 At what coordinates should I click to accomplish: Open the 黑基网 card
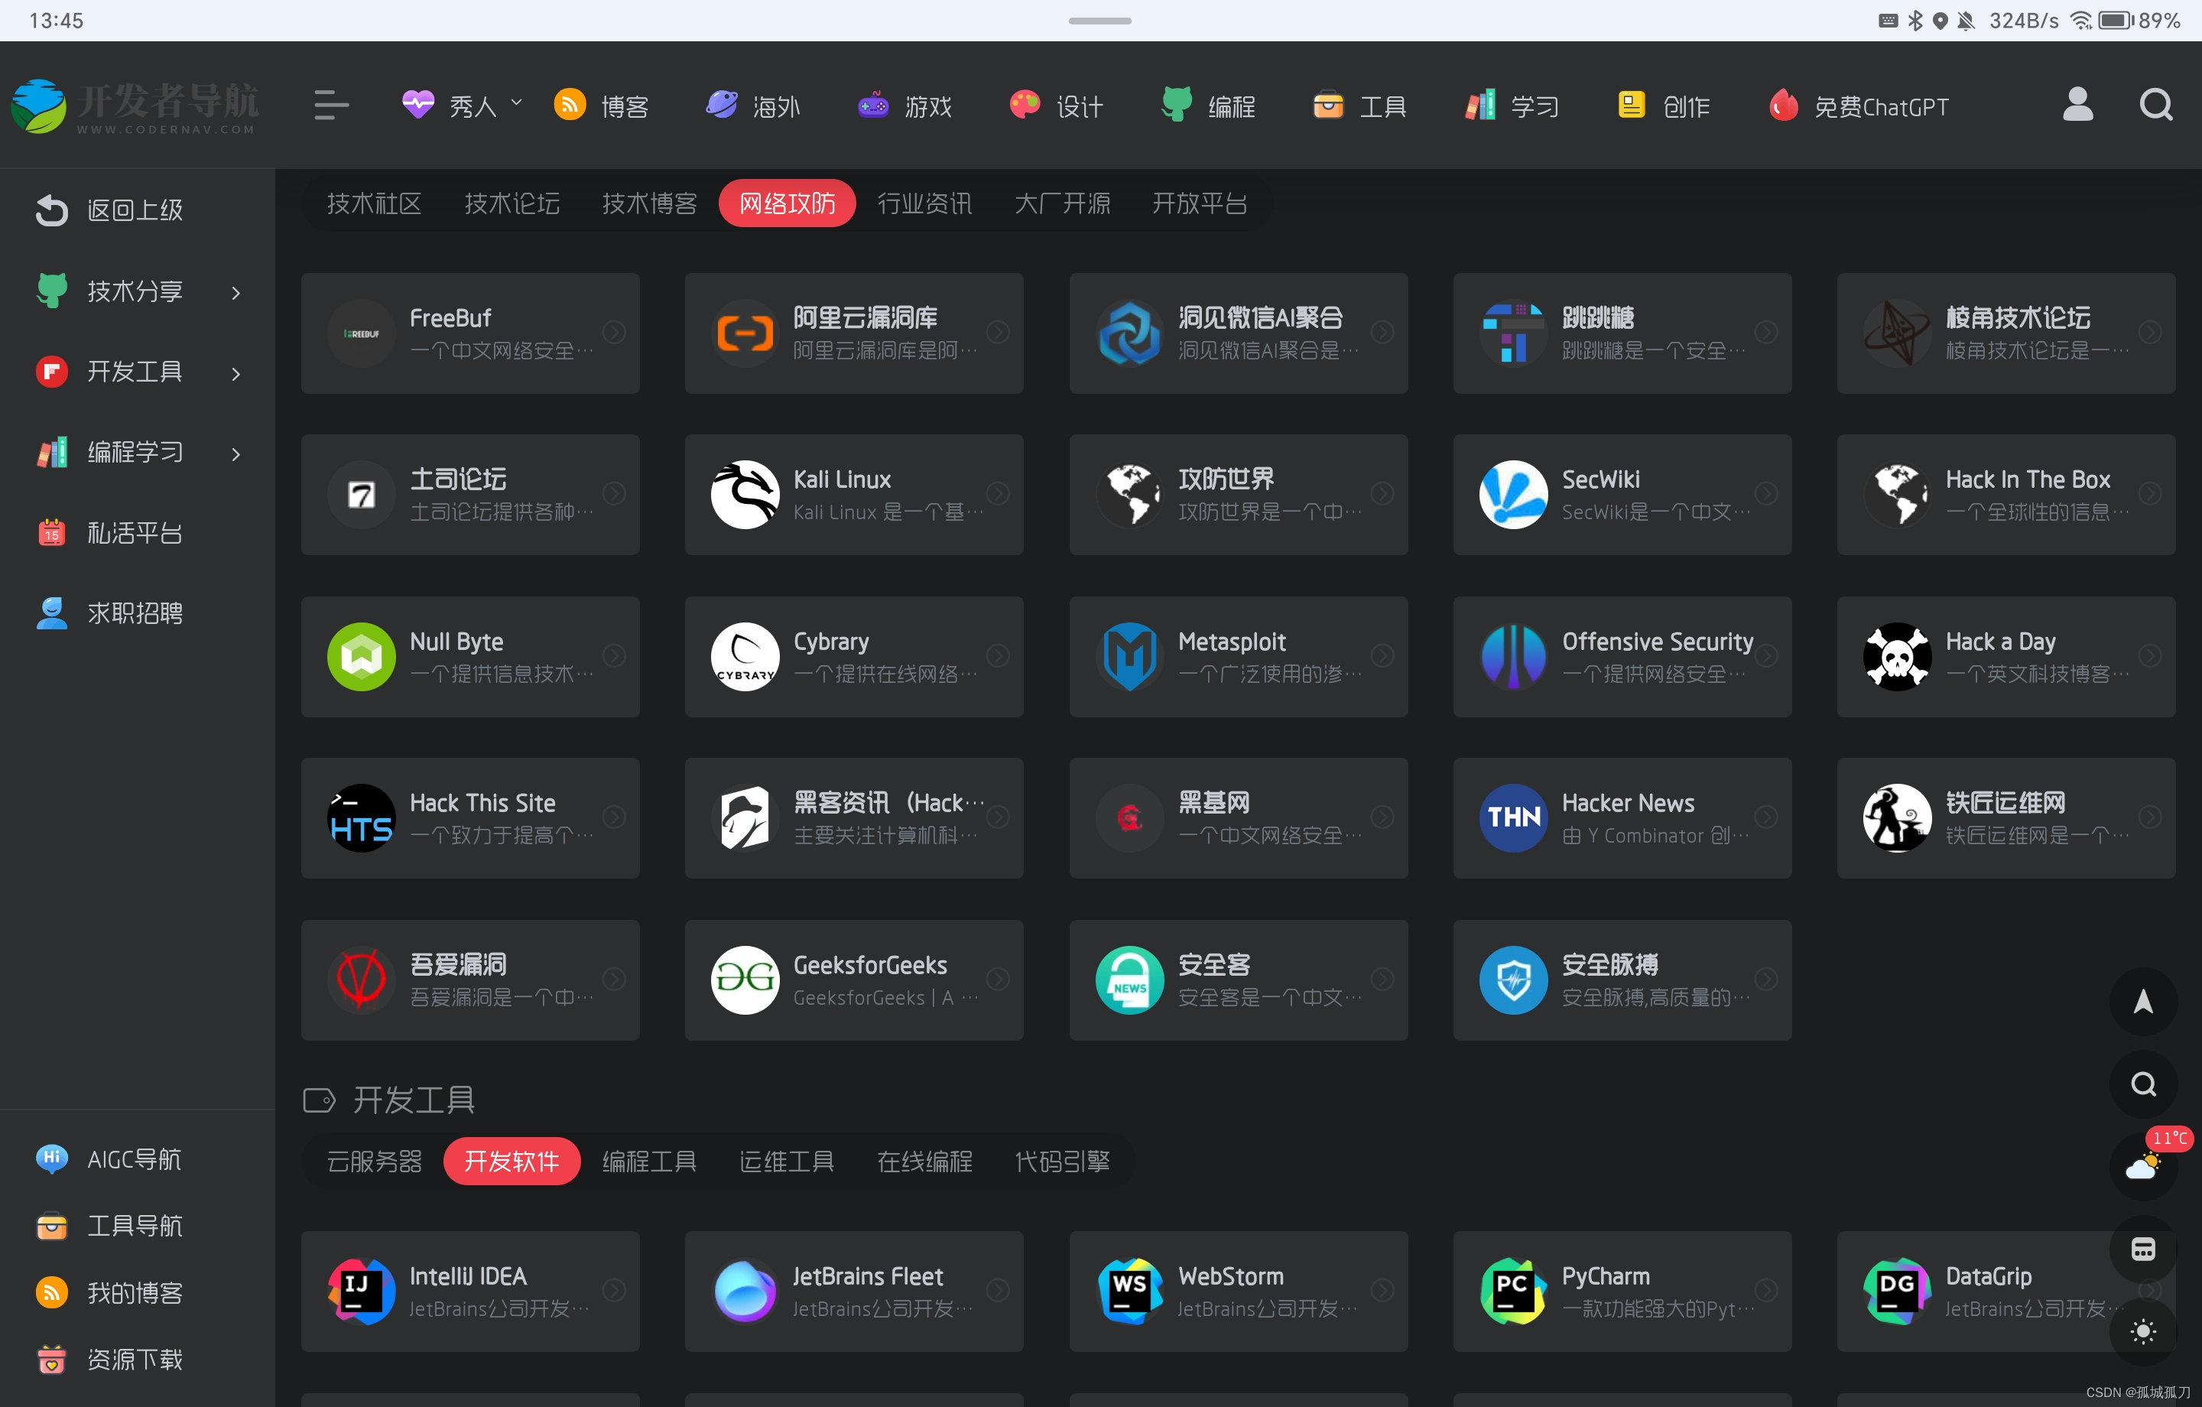point(1238,818)
